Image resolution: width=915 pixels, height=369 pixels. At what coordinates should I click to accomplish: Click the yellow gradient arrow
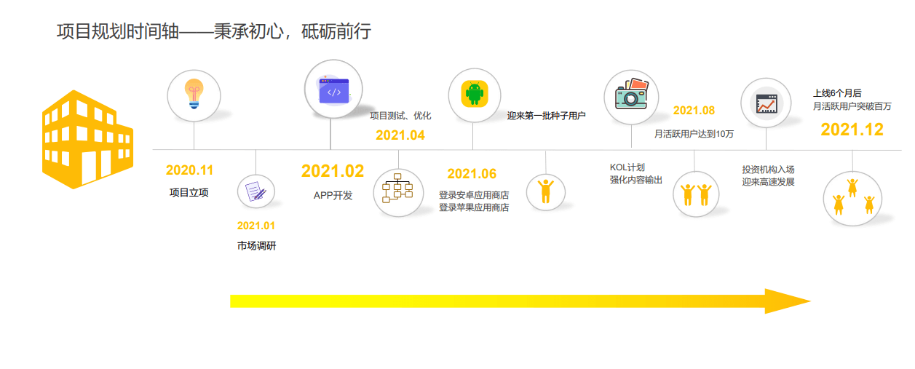coord(520,301)
